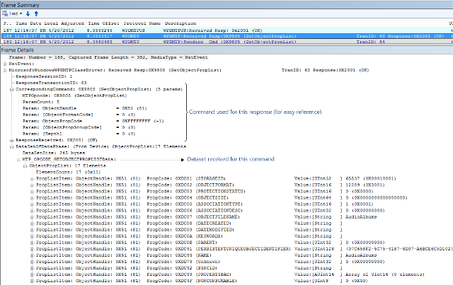Sort by Time Date Local Adjusted column
The width and height of the screenshot is (453, 285).
point(50,23)
